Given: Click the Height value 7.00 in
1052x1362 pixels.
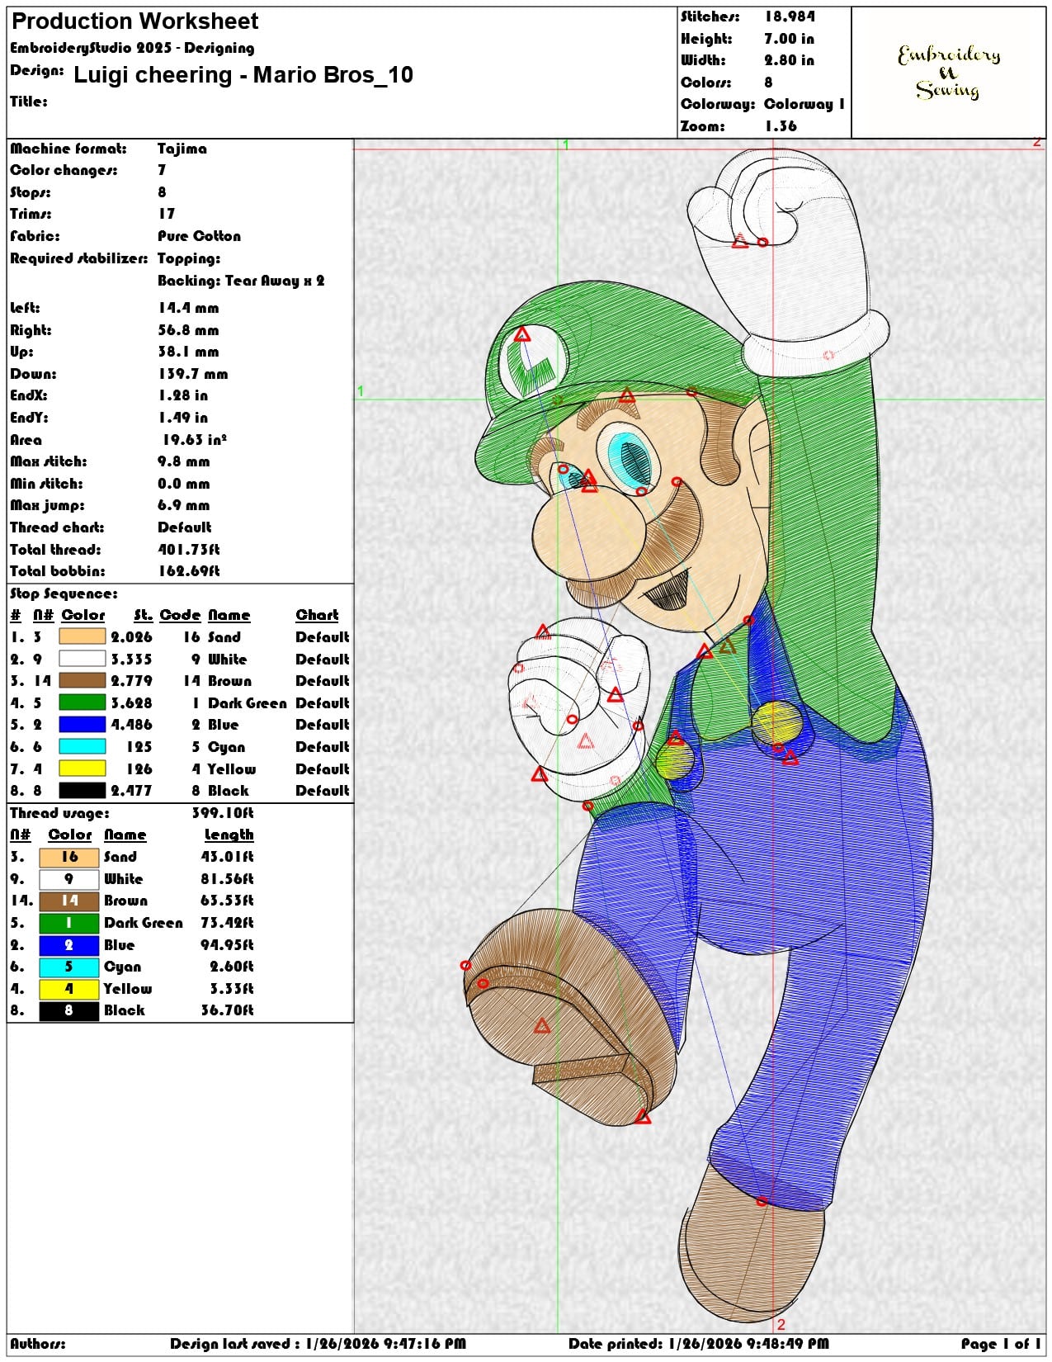Looking at the screenshot, I should coord(789,39).
